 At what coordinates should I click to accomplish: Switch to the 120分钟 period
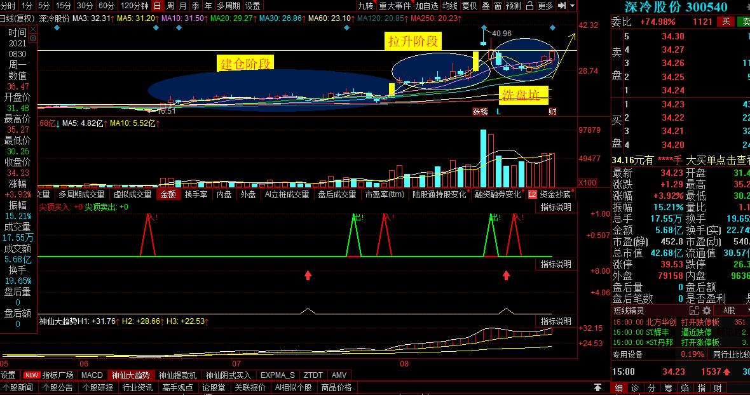pos(134,6)
